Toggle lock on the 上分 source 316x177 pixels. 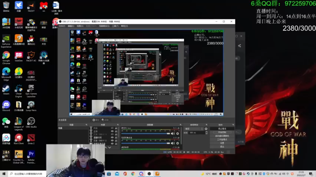(x=116, y=131)
